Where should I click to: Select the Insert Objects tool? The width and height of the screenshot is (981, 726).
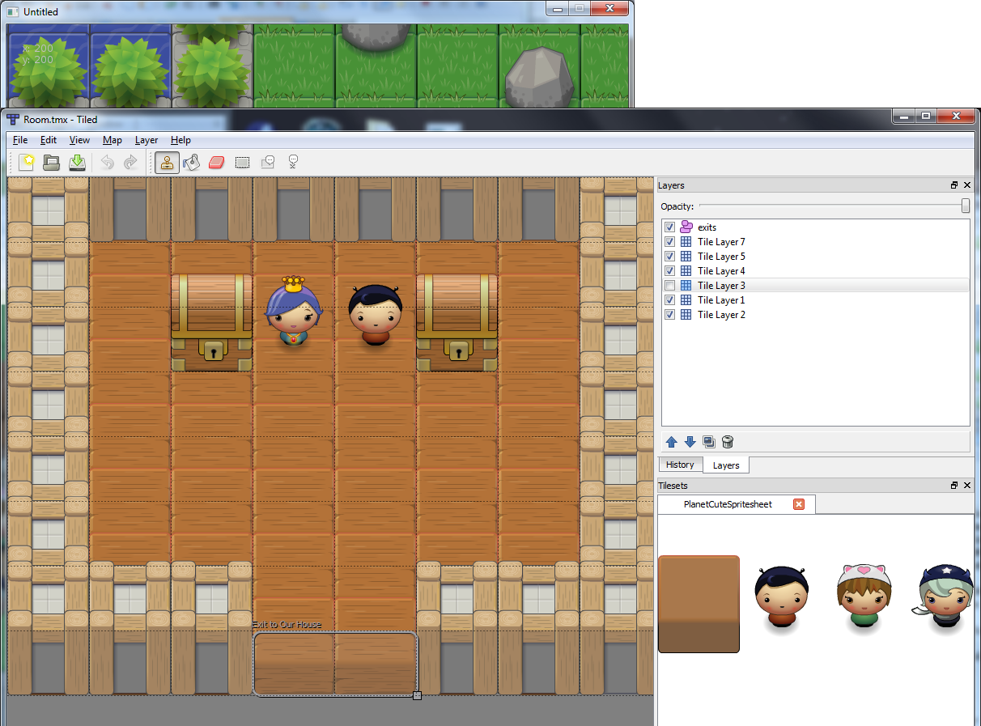[x=293, y=162]
